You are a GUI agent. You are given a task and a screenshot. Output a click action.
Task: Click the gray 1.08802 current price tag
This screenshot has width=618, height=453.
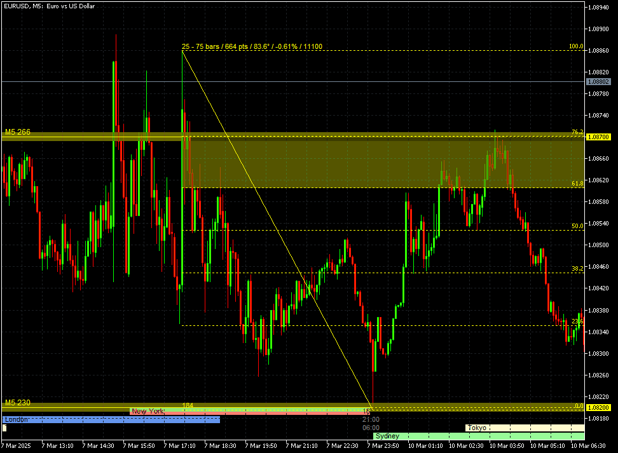click(x=598, y=82)
